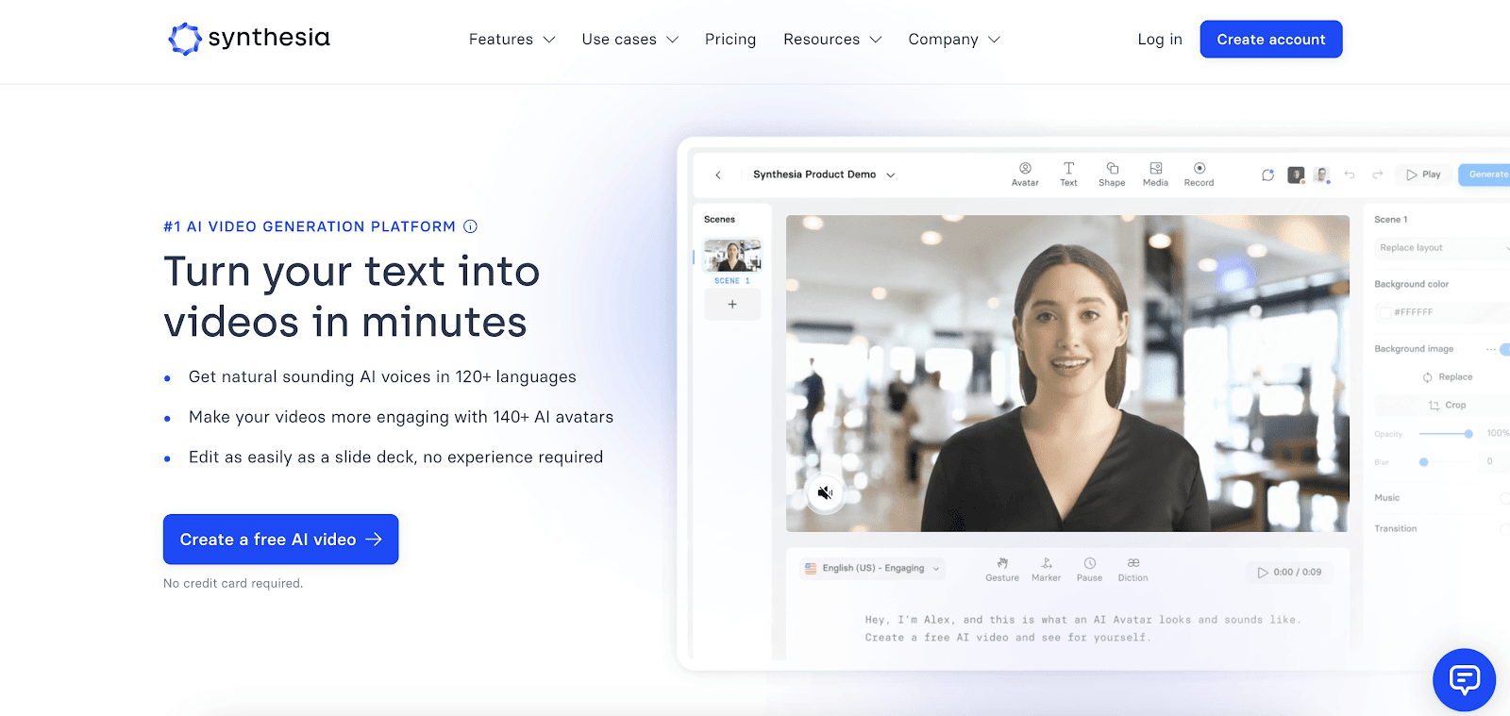
Task: Open the Pricing page
Action: tap(730, 40)
